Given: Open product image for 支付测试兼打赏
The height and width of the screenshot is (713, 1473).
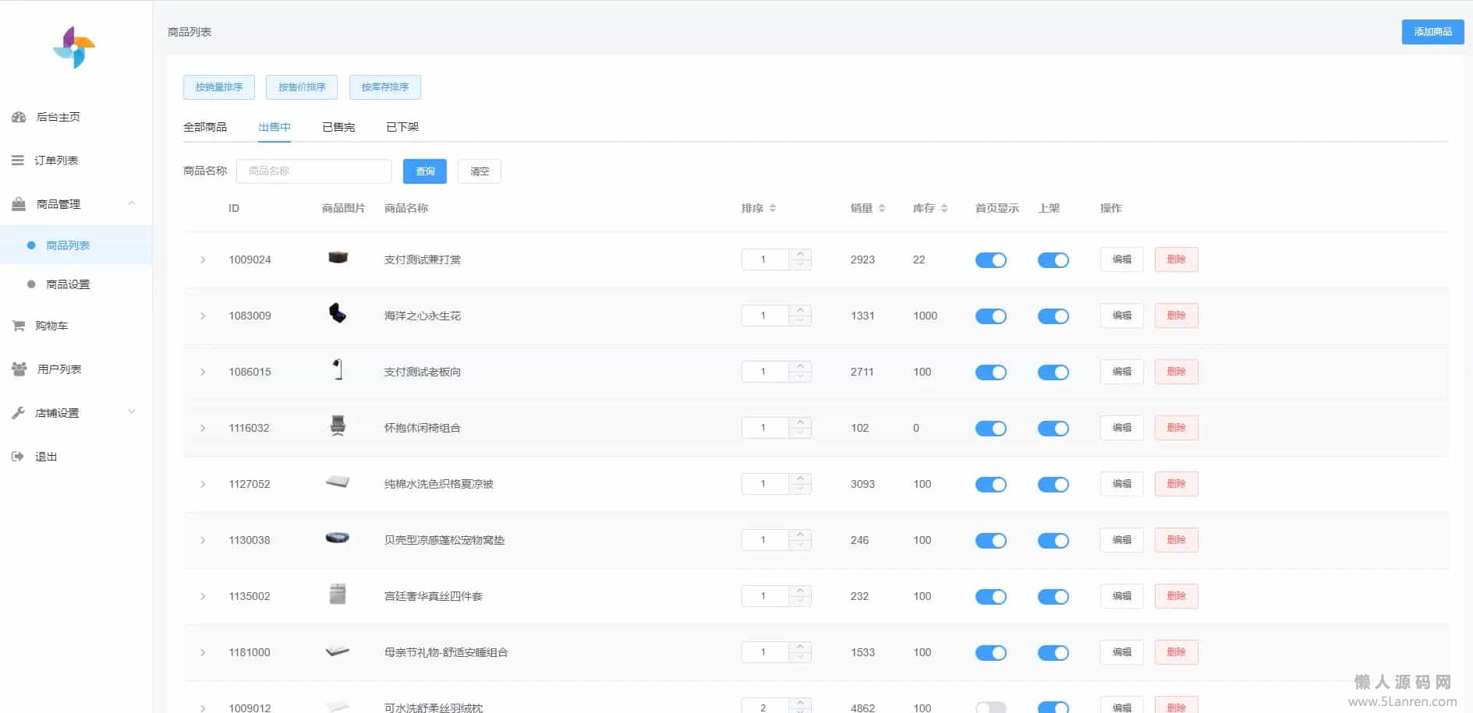Looking at the screenshot, I should coord(338,258).
